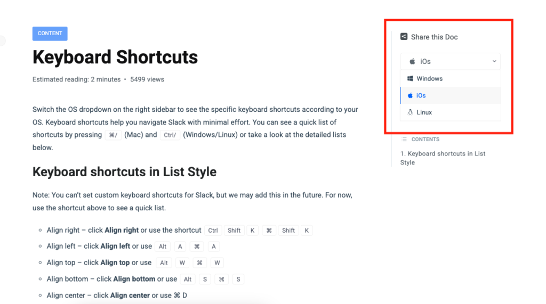Screen dimensions: 546x304
Task: Click the Windows logo icon in the dropdown list
Action: tap(410, 79)
